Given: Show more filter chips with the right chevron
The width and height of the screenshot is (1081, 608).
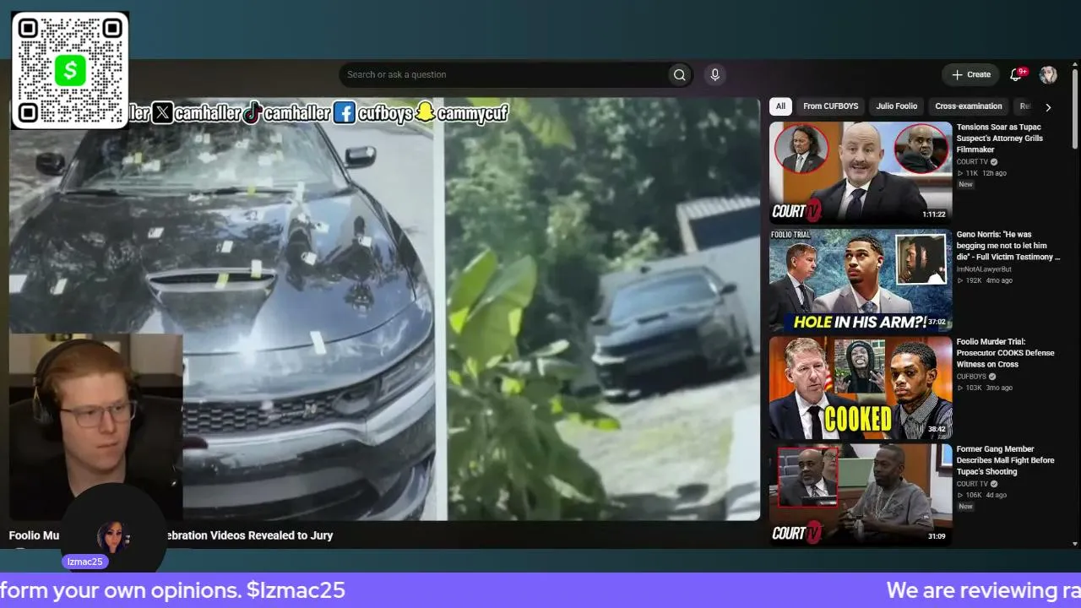Looking at the screenshot, I should click(x=1048, y=107).
